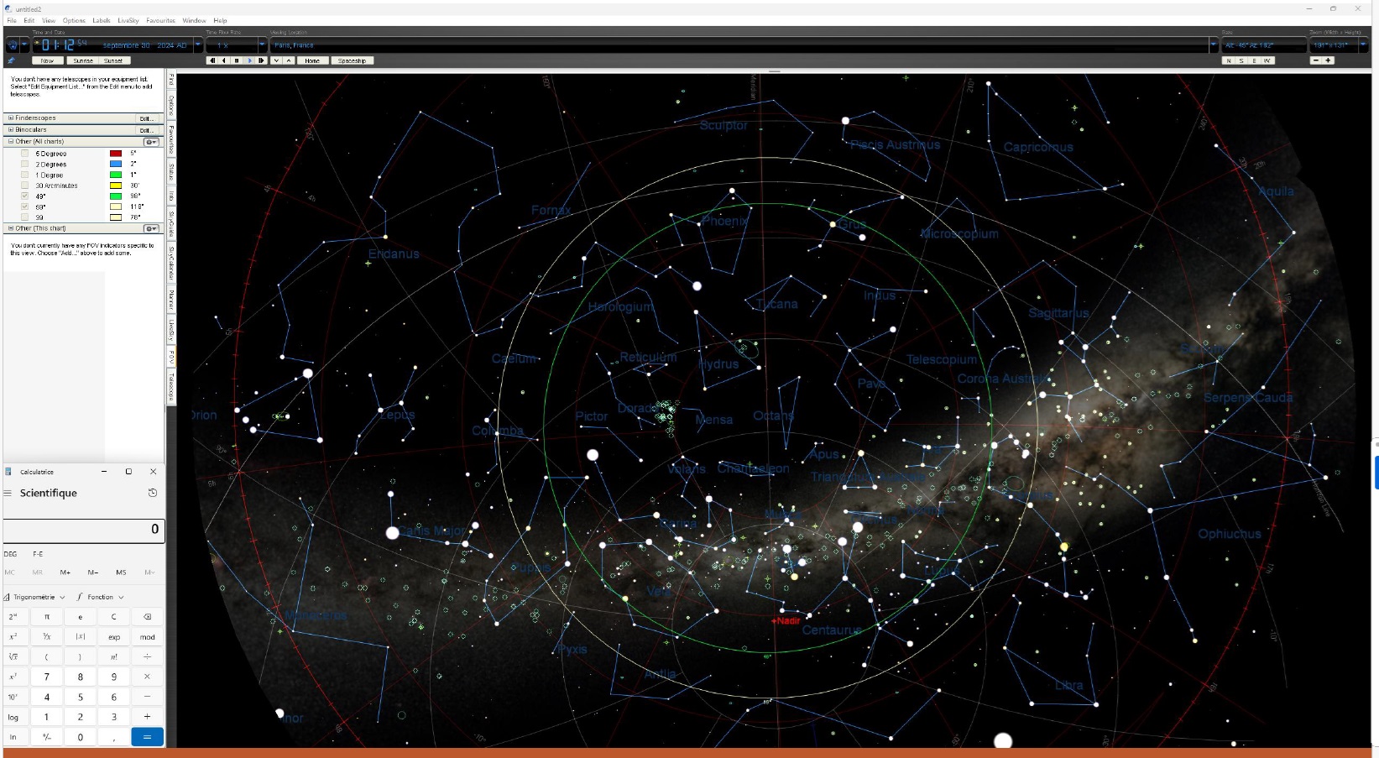Click Edit button for Binoculars

[x=147, y=130]
